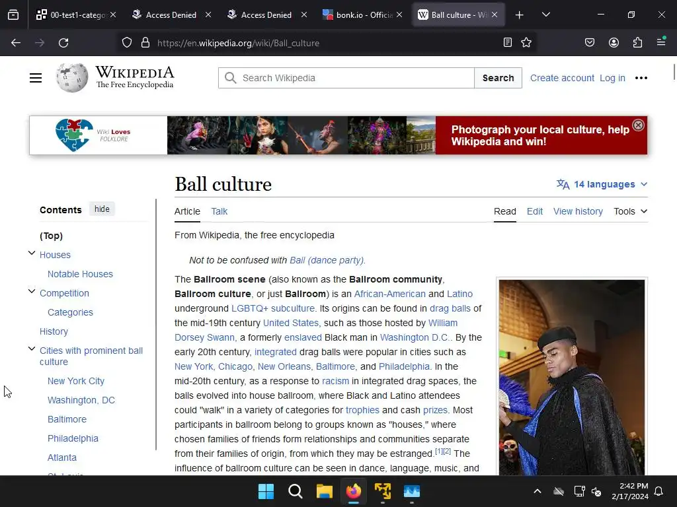Open the tracking protection shield icon
The width and height of the screenshot is (677, 507).
(x=126, y=43)
